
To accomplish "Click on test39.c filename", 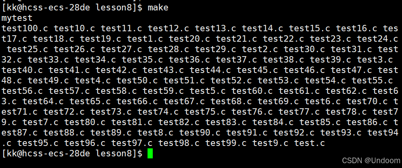I will 330,60.
